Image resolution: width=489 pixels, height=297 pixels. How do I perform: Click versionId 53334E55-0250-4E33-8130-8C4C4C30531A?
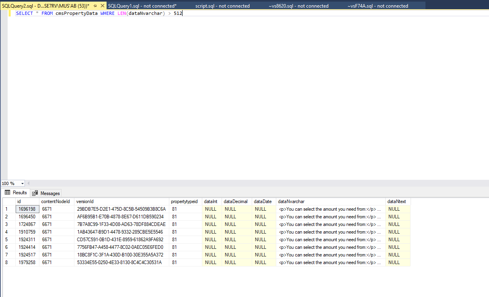(122, 262)
